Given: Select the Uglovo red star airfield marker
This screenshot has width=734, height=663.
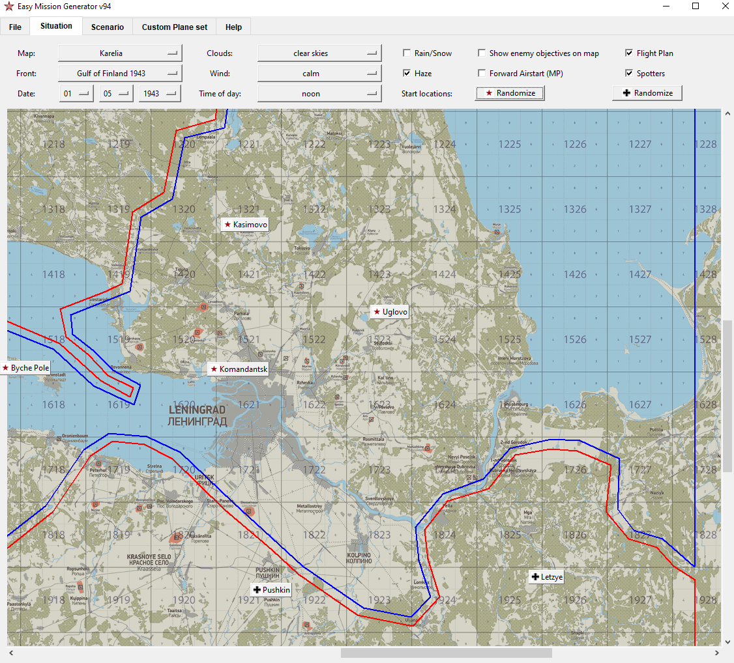Looking at the screenshot, I should [390, 312].
